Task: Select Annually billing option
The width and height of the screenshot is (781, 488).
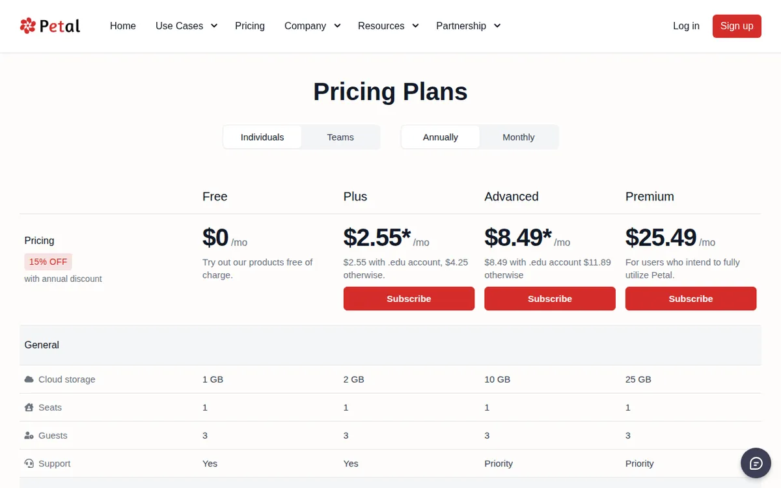Action: (x=441, y=137)
